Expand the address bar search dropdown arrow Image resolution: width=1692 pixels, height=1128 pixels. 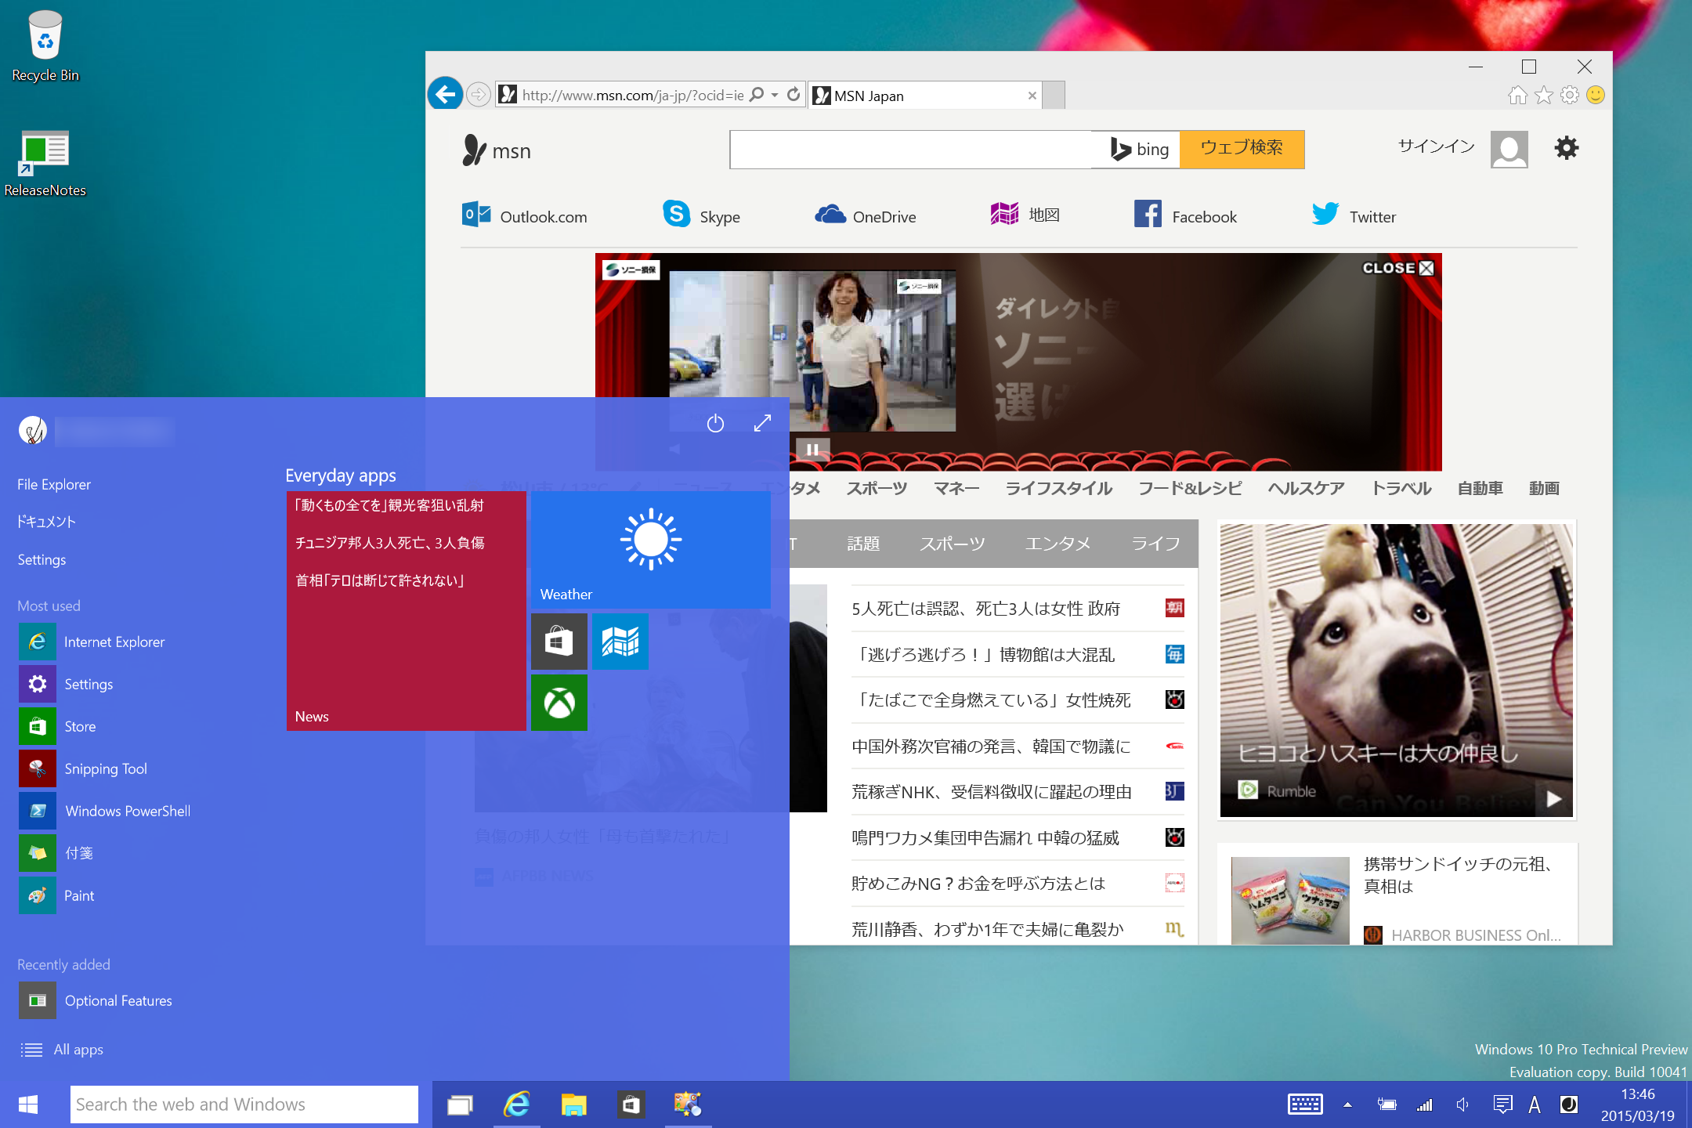click(x=775, y=96)
